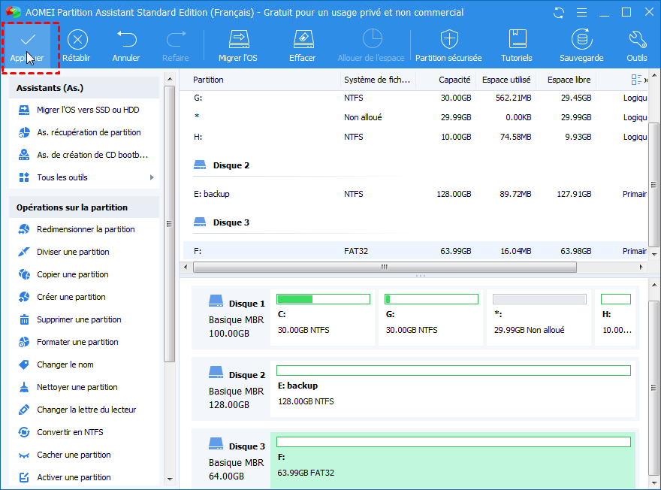The width and height of the screenshot is (661, 490).
Task: Click Redimensionner la partition
Action: pos(86,229)
